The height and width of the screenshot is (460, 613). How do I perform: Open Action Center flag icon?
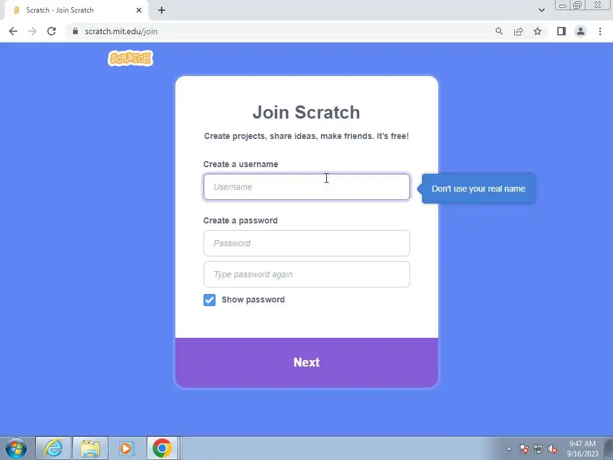click(524, 449)
